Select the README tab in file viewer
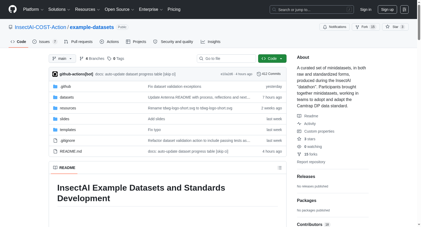The image size is (421, 227). 64,168
